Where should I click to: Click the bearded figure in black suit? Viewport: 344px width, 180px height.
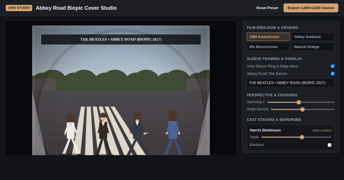click(103, 134)
